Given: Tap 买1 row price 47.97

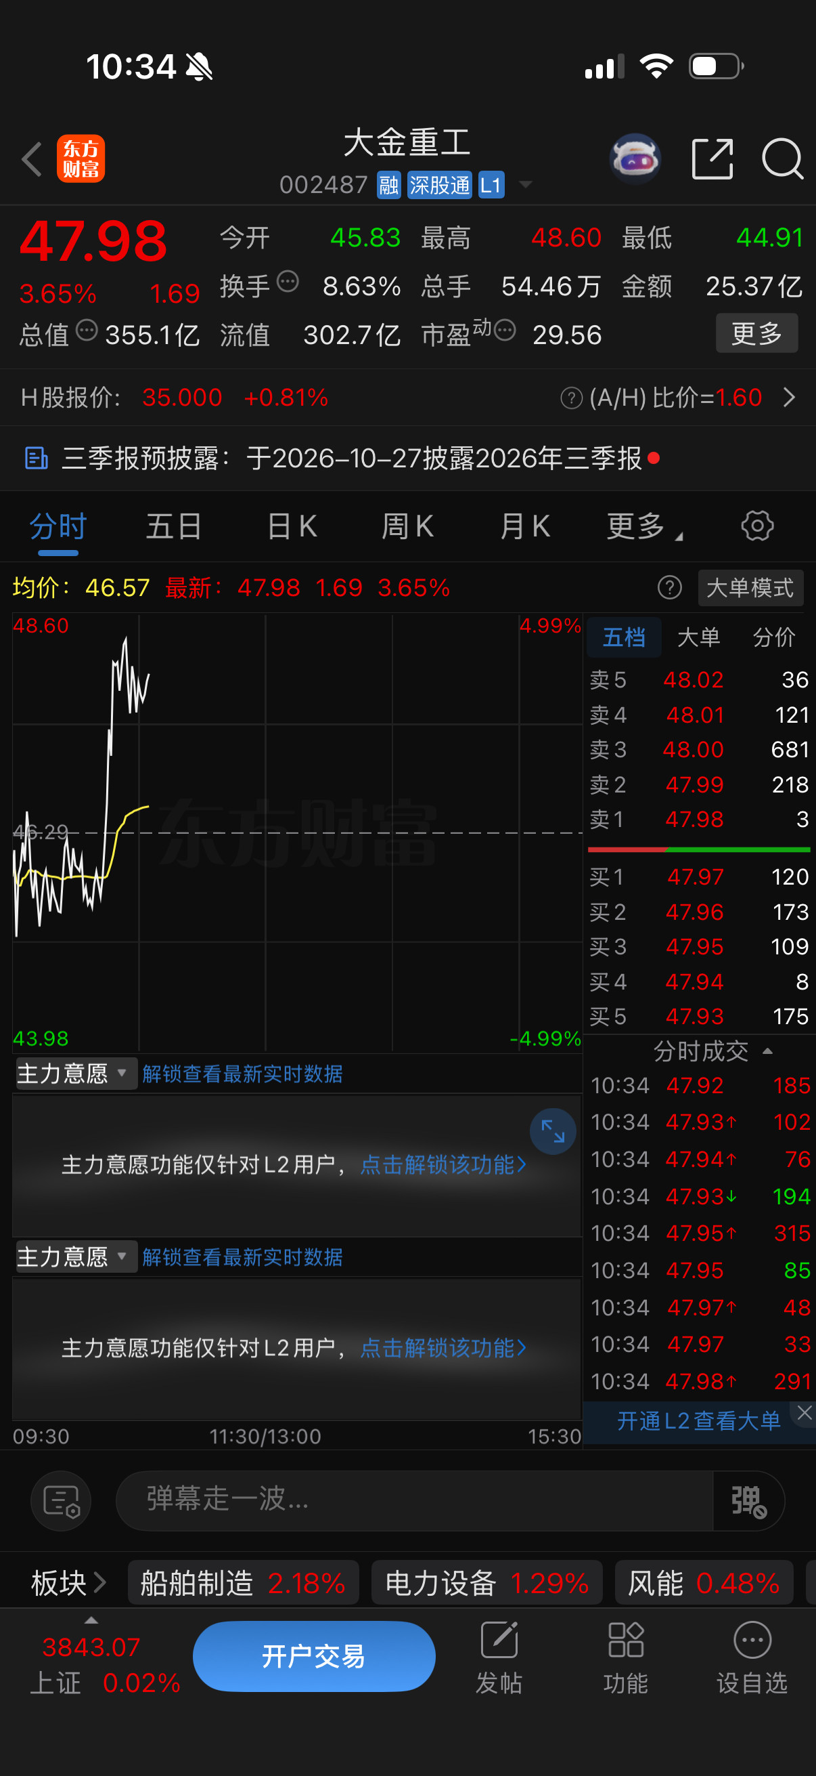Looking at the screenshot, I should point(696,878).
